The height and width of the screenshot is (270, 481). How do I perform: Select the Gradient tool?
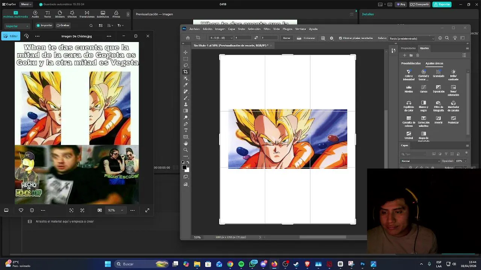186,111
